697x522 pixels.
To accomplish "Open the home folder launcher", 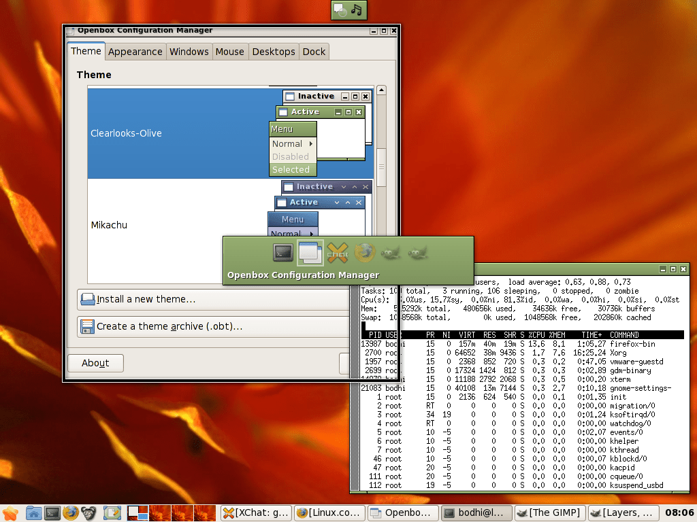I will (34, 513).
